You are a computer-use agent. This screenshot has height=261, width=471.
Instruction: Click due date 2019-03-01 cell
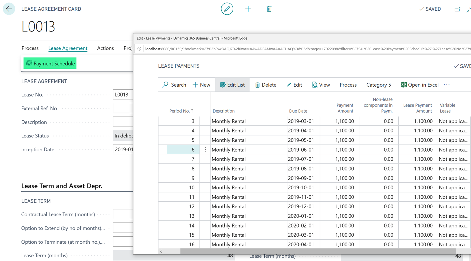(303, 121)
